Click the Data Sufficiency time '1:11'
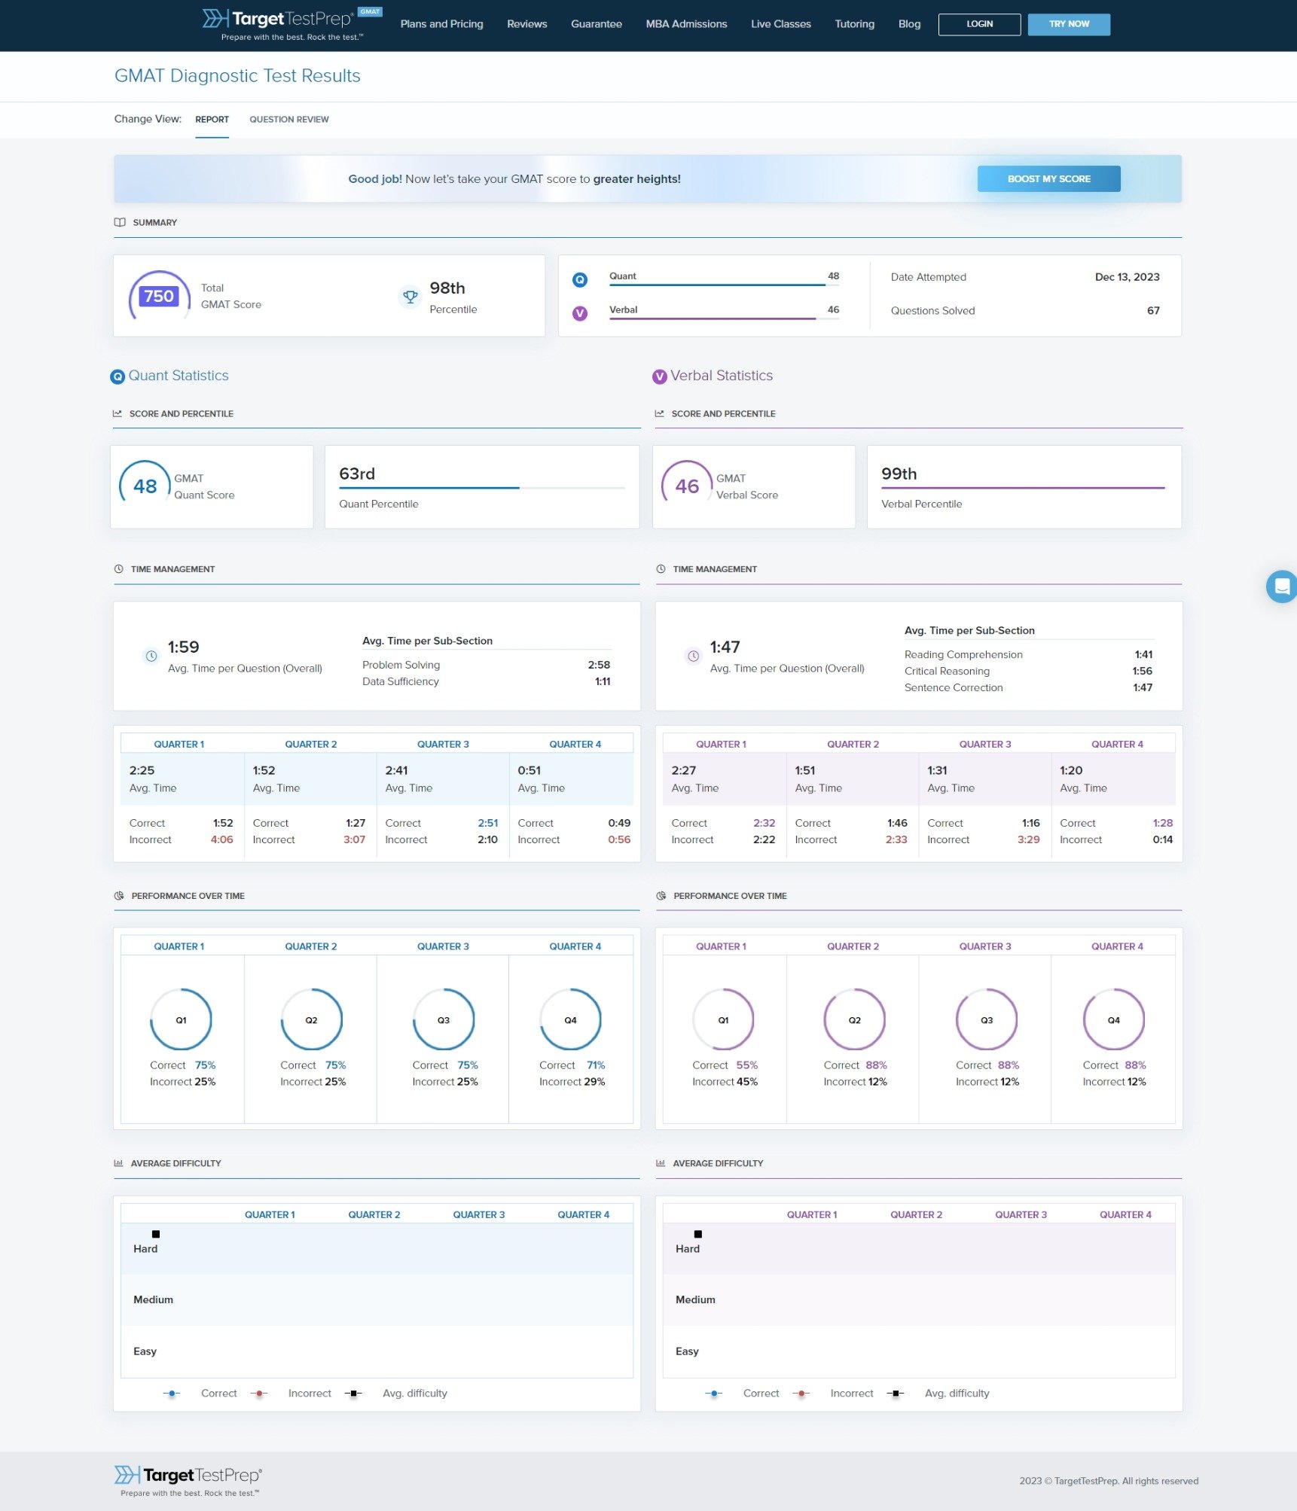This screenshot has width=1297, height=1511. click(603, 681)
